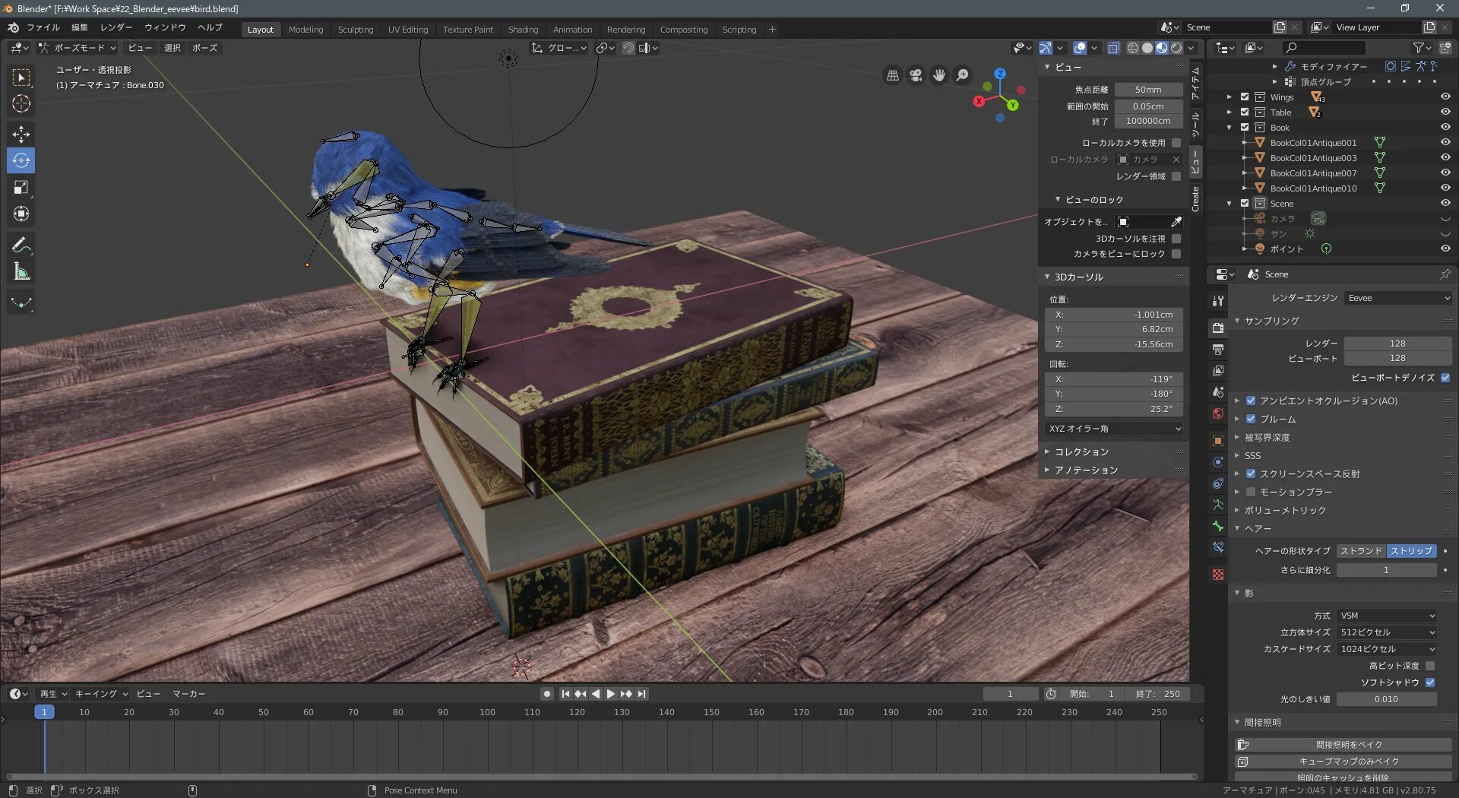Select the Measure ruler tool
1459x798 pixels.
point(21,271)
